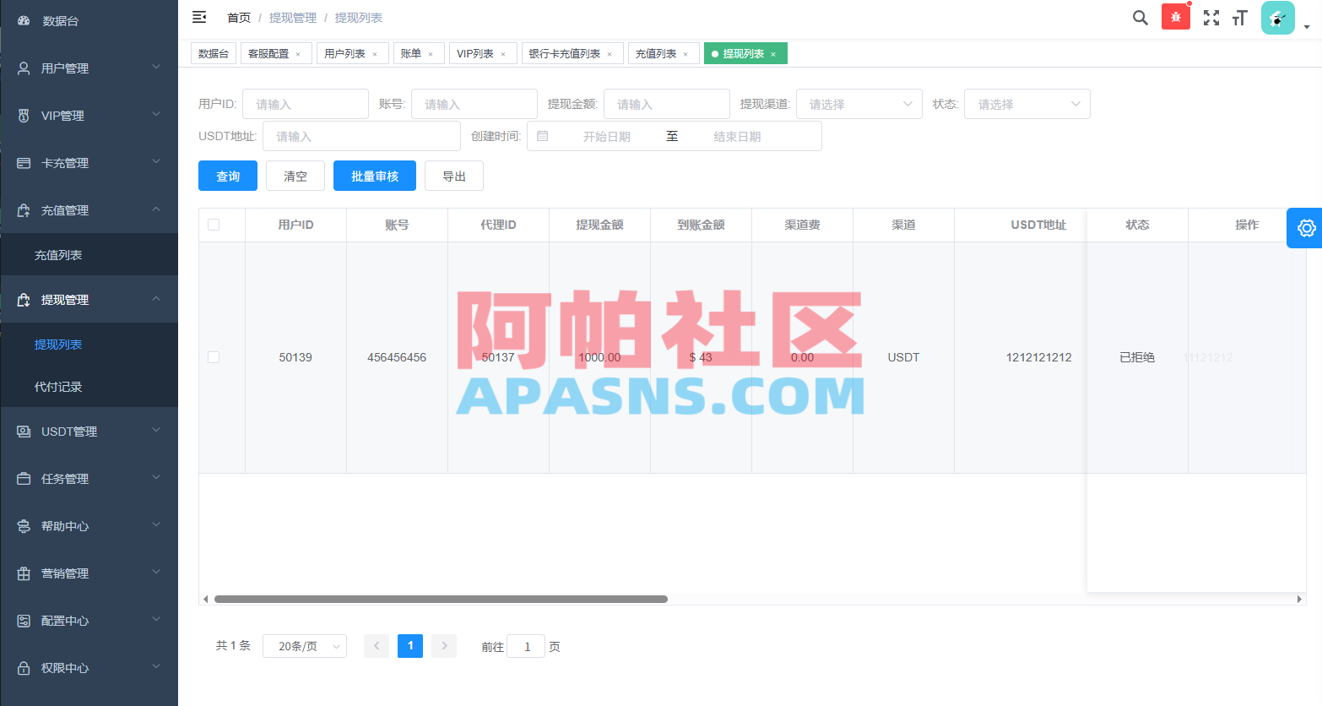The image size is (1322, 706).
Task: Collapse the sidebar with the hamburger icon
Action: [199, 17]
